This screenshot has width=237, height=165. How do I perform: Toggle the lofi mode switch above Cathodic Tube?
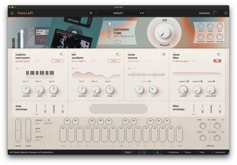pos(109,24)
